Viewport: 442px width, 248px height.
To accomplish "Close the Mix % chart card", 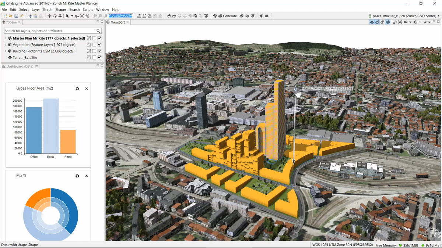I will click(87, 176).
